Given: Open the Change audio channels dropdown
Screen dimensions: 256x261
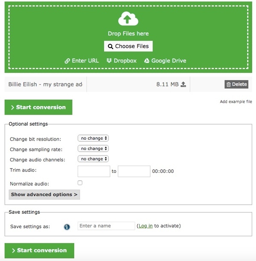Looking at the screenshot, I should click(x=93, y=159).
